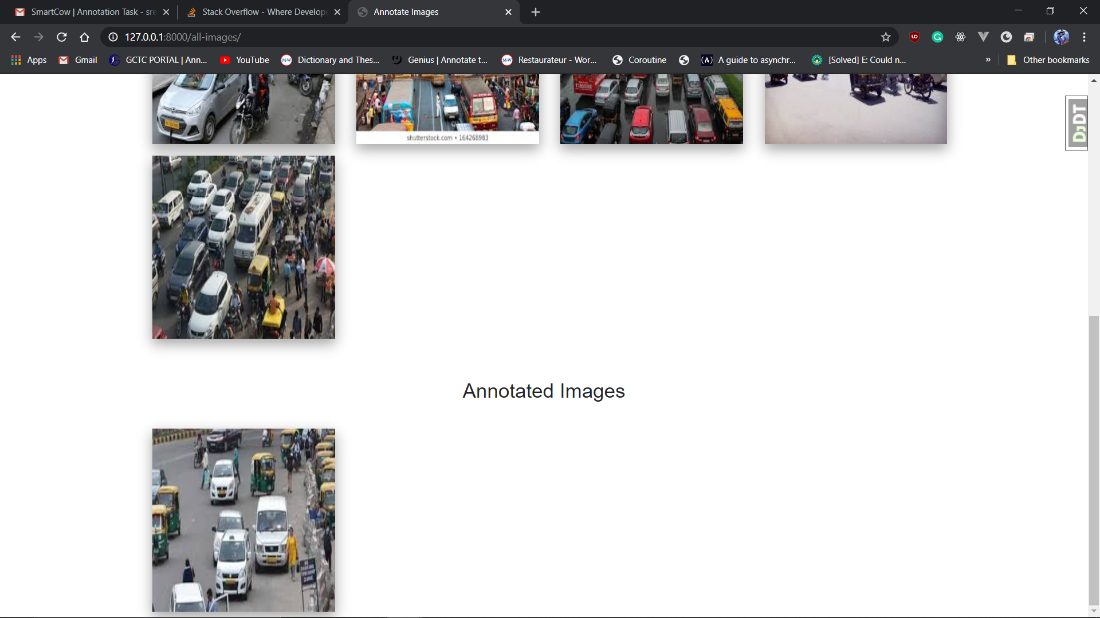
Task: Open the uBlock Origin extension
Action: tap(914, 37)
